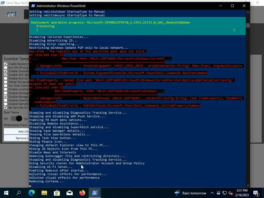
Task: Minimize the PowerShell window
Action: pyautogui.click(x=221, y=6)
